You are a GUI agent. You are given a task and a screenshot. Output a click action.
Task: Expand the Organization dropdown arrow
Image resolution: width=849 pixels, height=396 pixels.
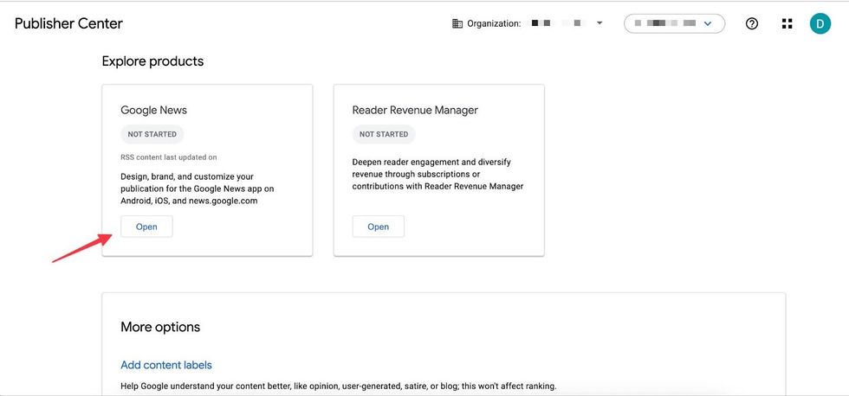599,23
